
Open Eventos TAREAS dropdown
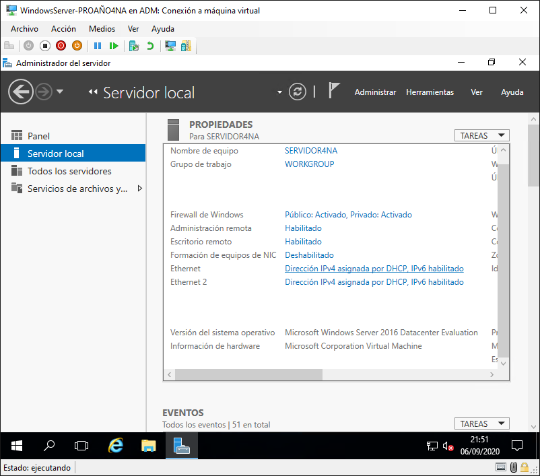482,423
